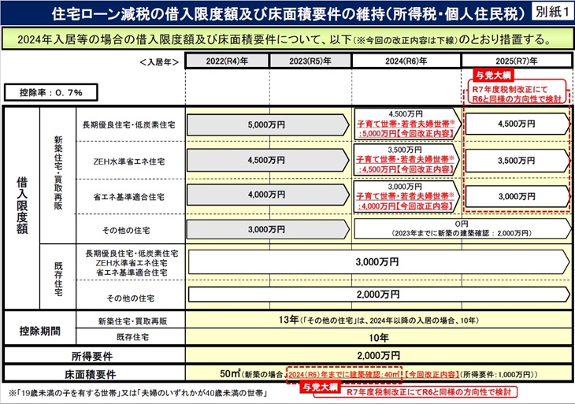The height and width of the screenshot is (404, 575).
Task: Click the '<入居年>' label
Action: coord(159,62)
